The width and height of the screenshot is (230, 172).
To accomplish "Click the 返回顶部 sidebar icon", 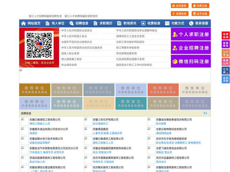I will coord(226,79).
